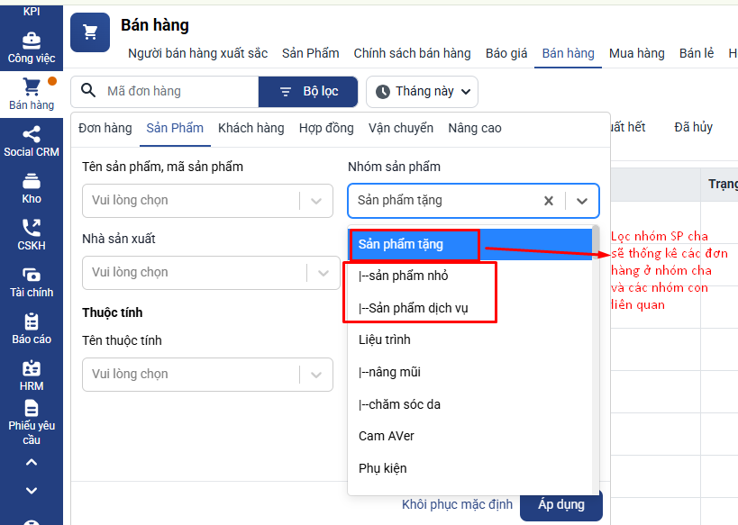This screenshot has height=525, width=738.
Task: Open Phiếu yêu cầu document icon
Action: point(32,408)
